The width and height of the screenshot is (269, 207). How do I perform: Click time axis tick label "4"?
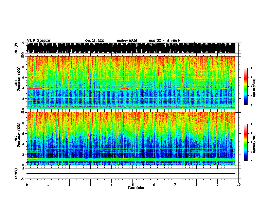(x=112, y=185)
